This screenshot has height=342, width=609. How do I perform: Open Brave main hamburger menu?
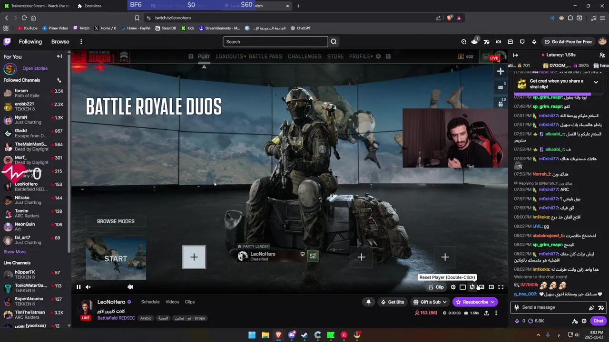(x=602, y=18)
